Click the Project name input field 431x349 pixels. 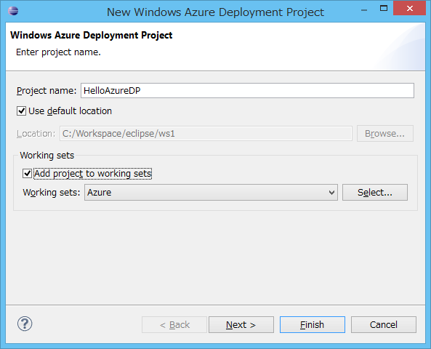247,90
